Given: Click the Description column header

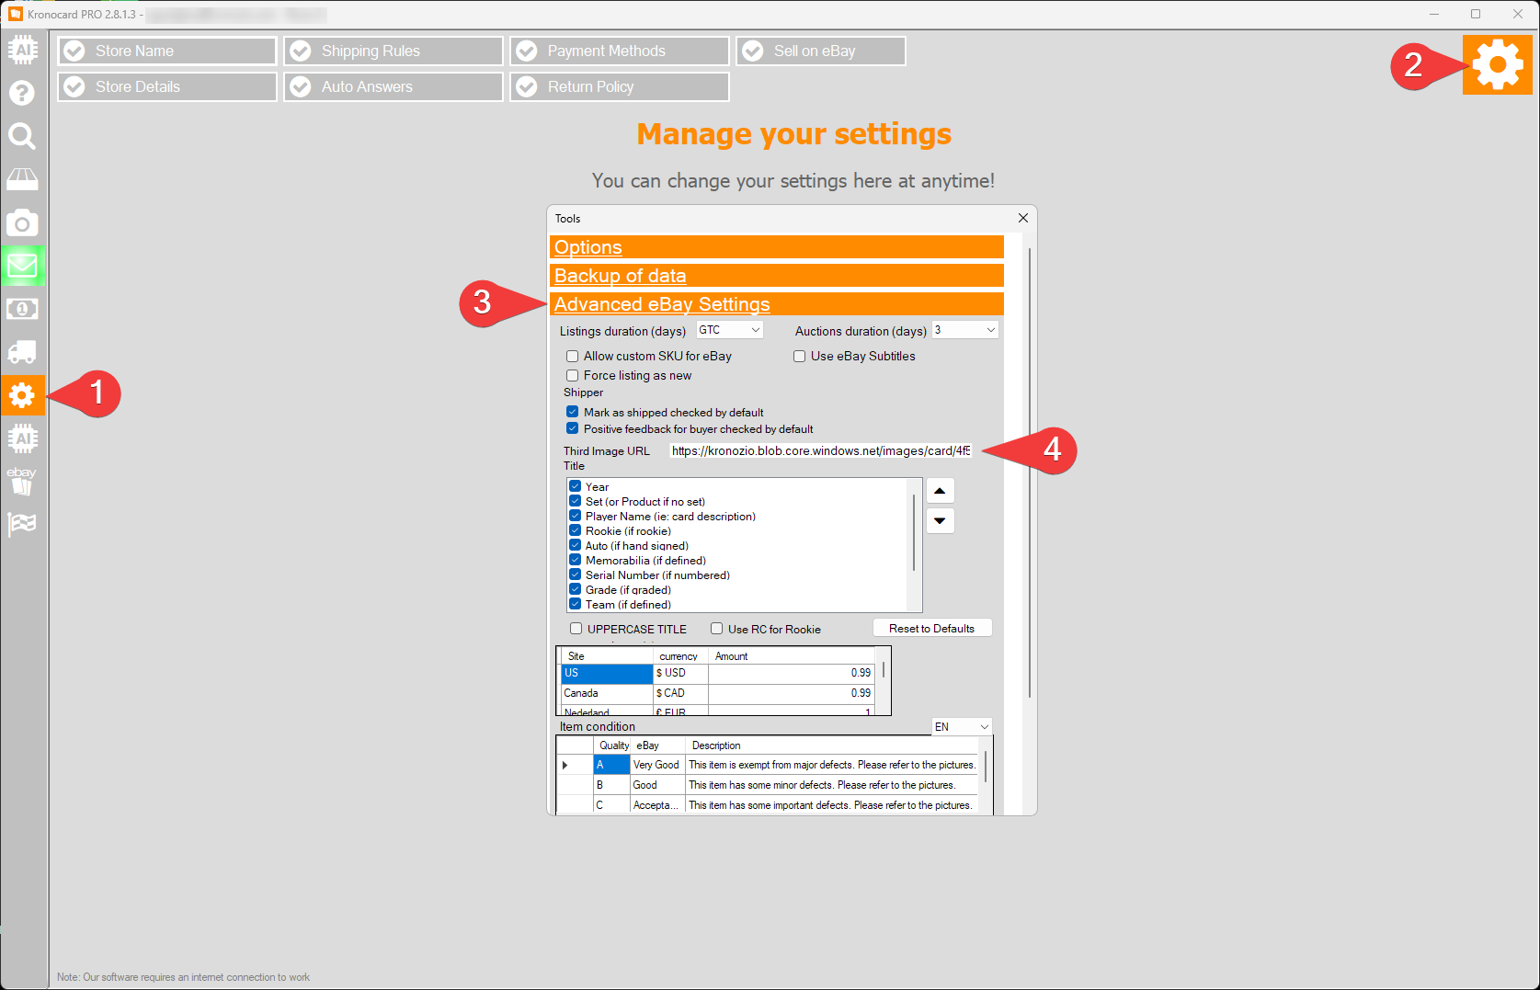Looking at the screenshot, I should [x=831, y=745].
